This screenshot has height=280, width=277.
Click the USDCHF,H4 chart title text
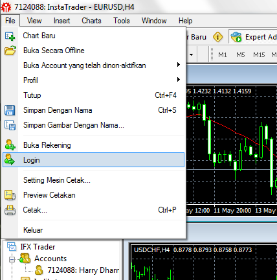coord(151,250)
